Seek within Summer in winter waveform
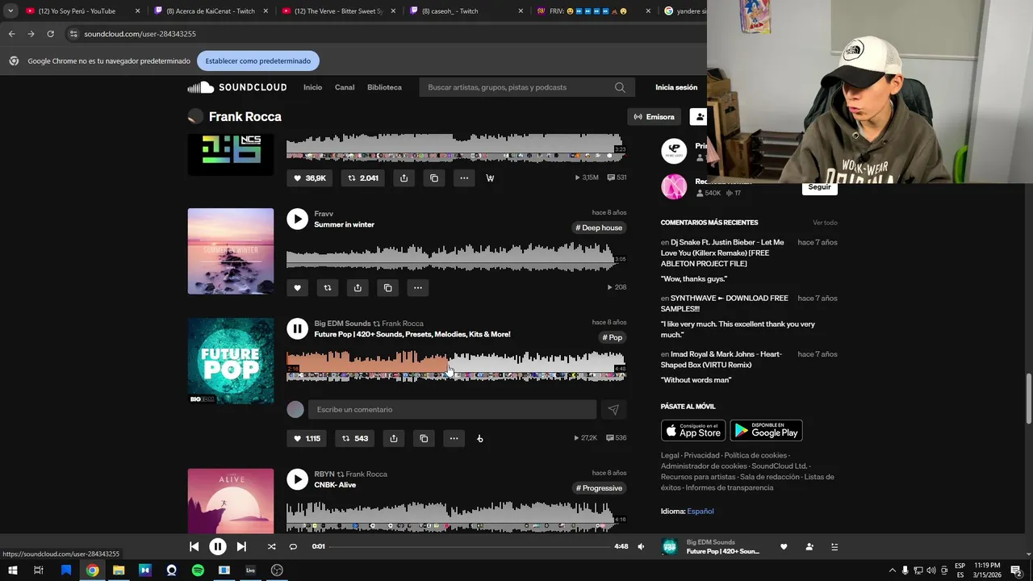1033x581 pixels. (456, 257)
